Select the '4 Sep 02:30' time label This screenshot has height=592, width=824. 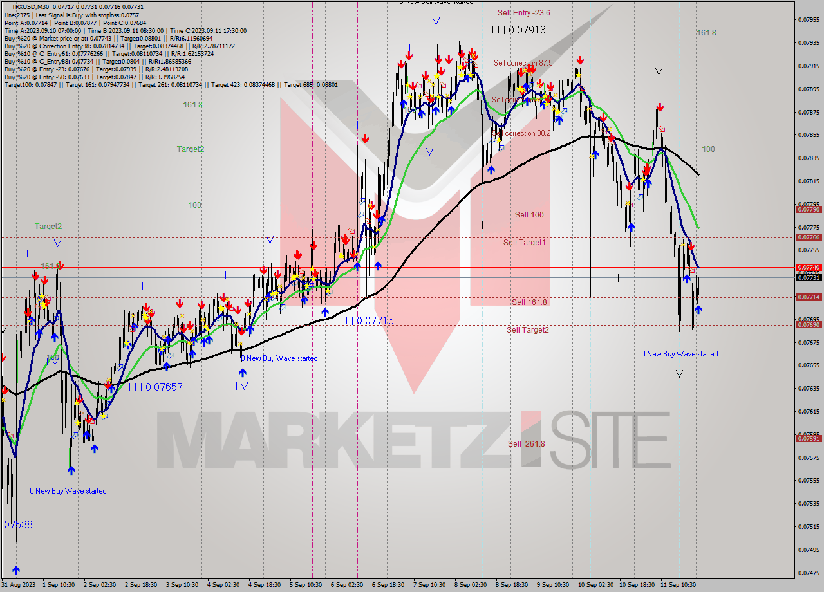pos(223,585)
